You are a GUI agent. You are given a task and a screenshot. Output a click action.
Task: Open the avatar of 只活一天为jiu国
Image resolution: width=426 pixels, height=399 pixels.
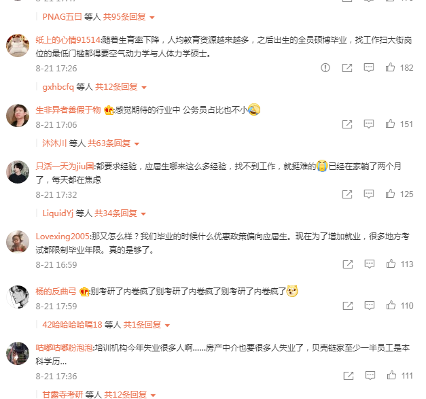(18, 172)
